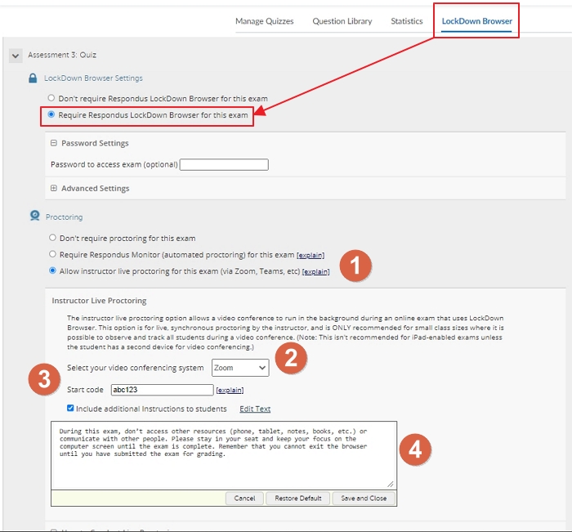Click the Start code field with abc123

tap(163, 390)
